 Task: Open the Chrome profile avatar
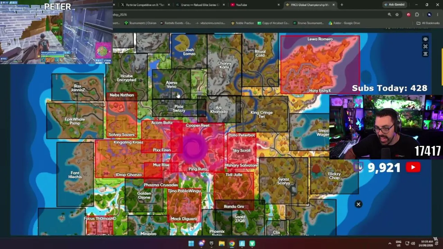429,15
